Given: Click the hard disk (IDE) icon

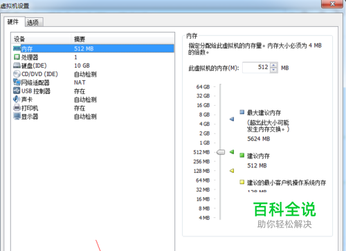Looking at the screenshot, I should click(17, 66).
